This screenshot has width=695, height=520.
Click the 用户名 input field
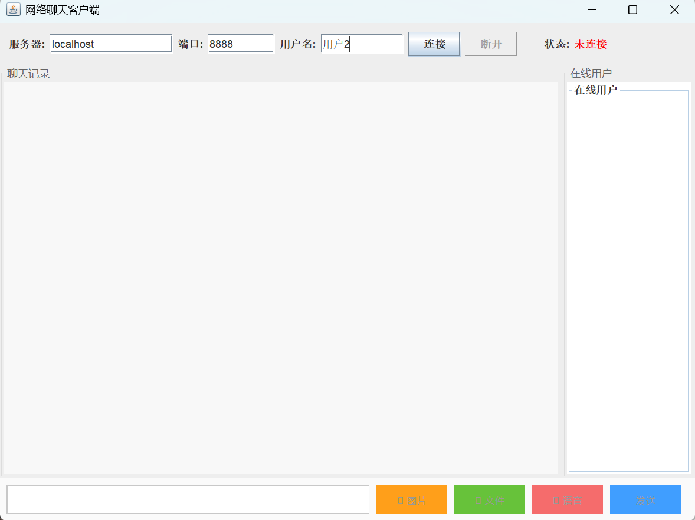(361, 44)
